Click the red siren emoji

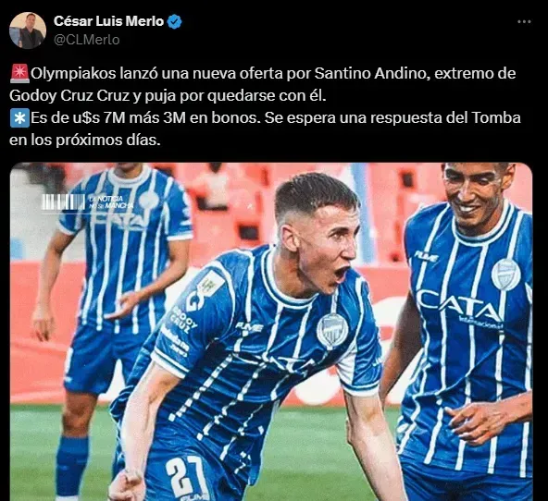click(x=19, y=74)
